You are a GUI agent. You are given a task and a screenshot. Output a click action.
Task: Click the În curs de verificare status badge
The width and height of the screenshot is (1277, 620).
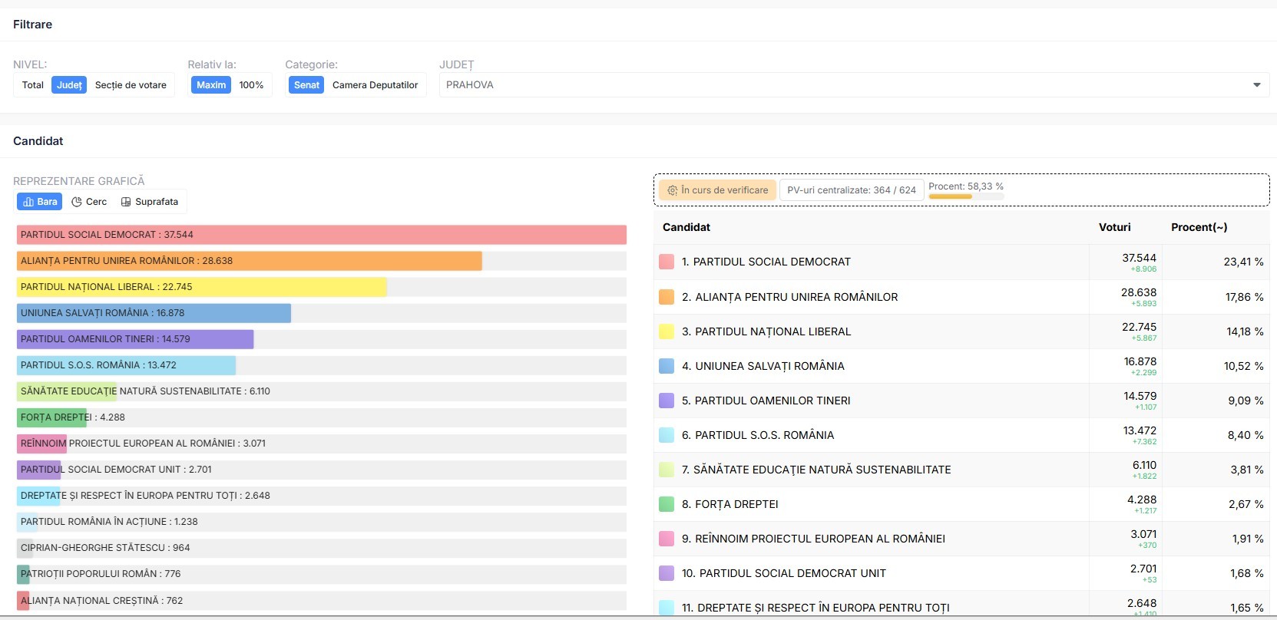tap(717, 190)
